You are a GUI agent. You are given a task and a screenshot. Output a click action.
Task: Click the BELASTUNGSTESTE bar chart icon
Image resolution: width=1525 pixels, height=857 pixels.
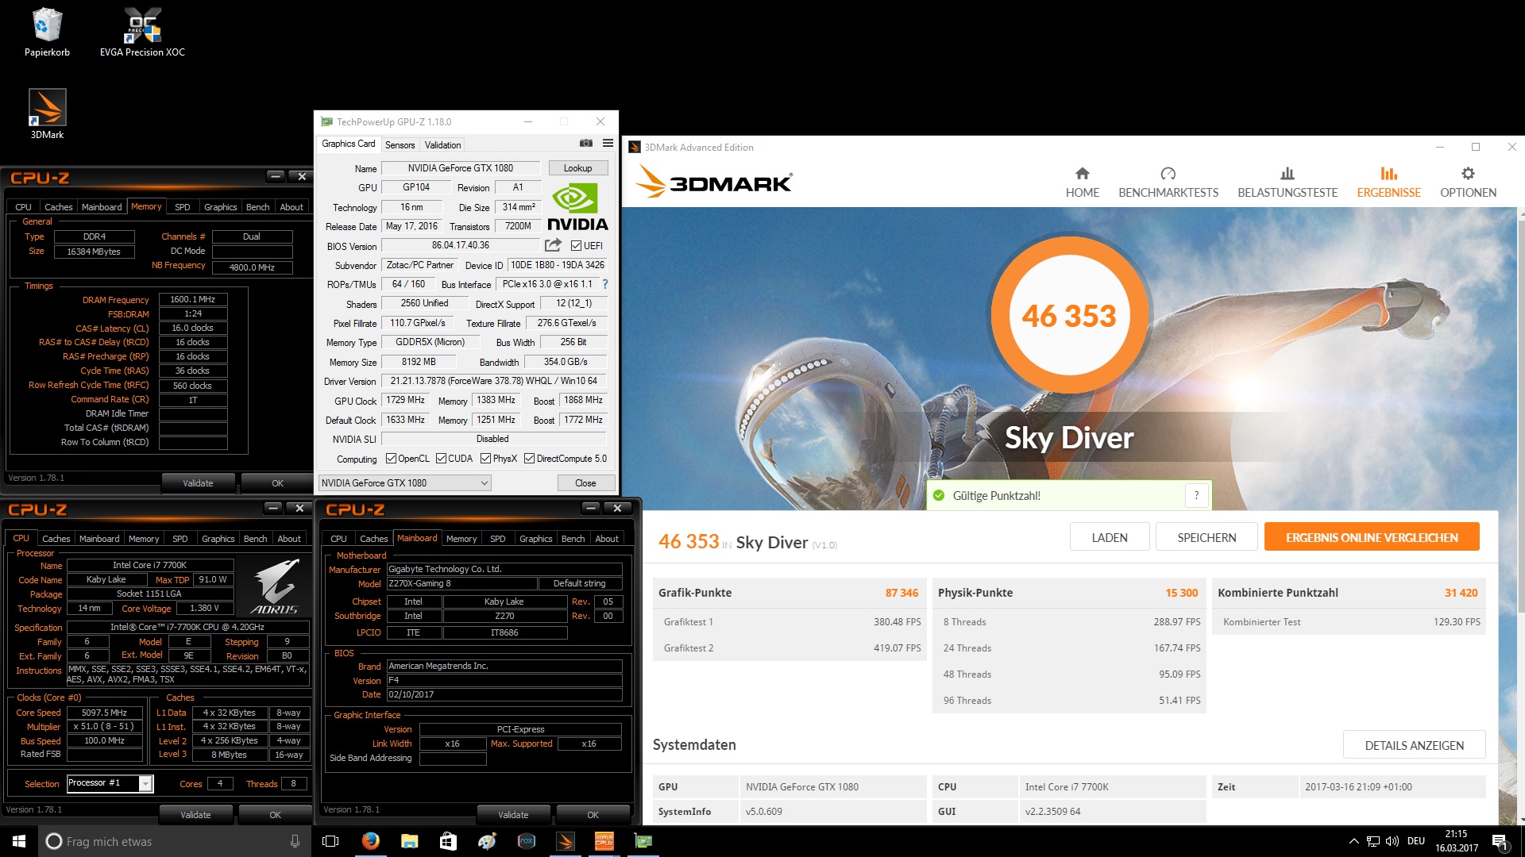pos(1288,173)
